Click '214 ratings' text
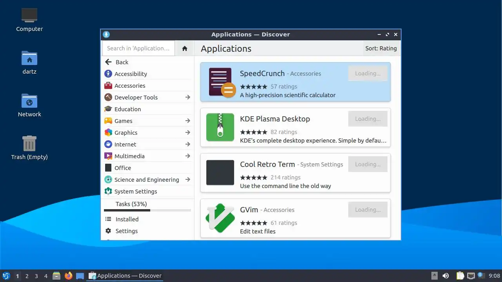The width and height of the screenshot is (502, 282). [x=286, y=177]
